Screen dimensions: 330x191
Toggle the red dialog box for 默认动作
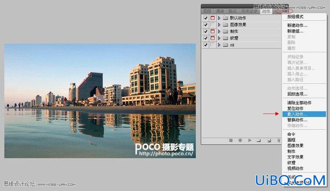click(213, 18)
